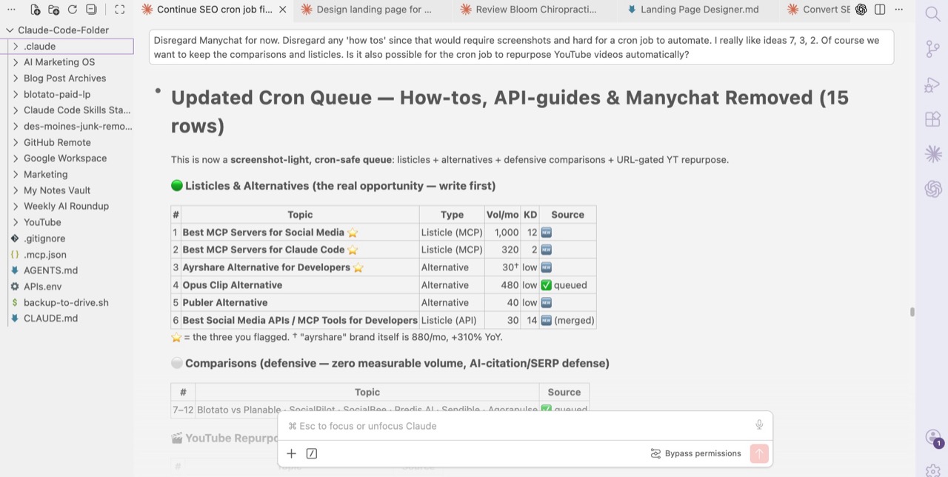The width and height of the screenshot is (948, 477).
Task: Click 'Ayrshare Alternative for Developers' cell
Action: (x=300, y=267)
